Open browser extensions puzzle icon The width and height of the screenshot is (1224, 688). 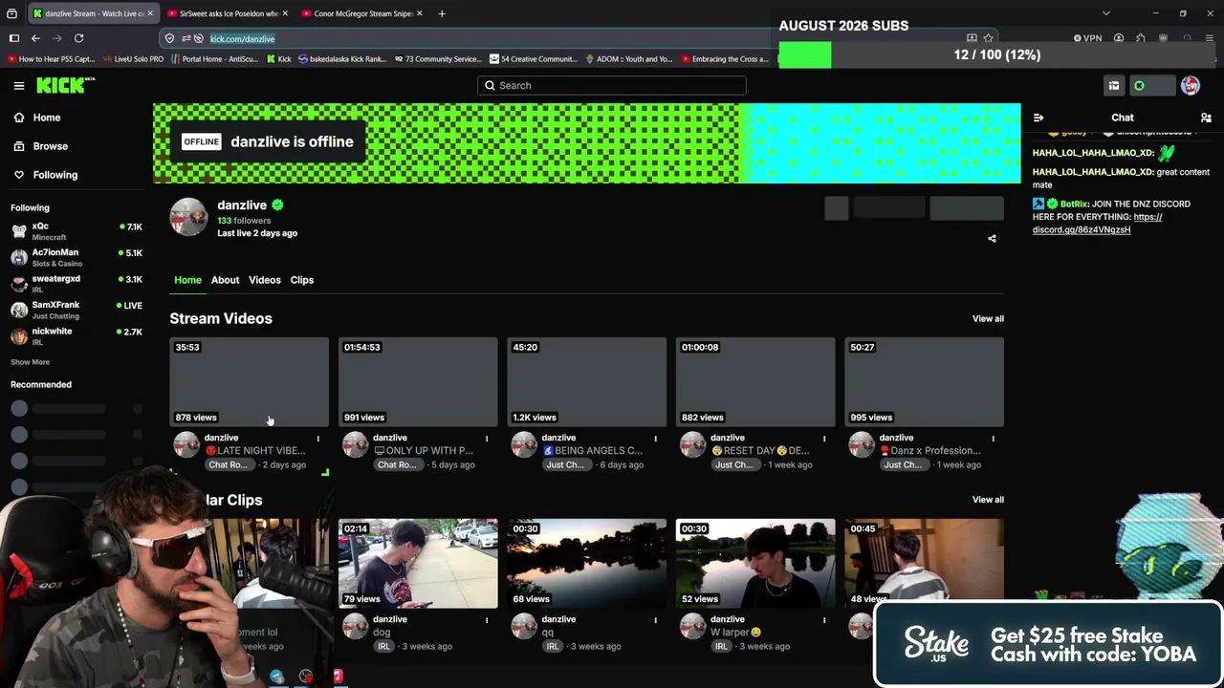pyautogui.click(x=1141, y=38)
